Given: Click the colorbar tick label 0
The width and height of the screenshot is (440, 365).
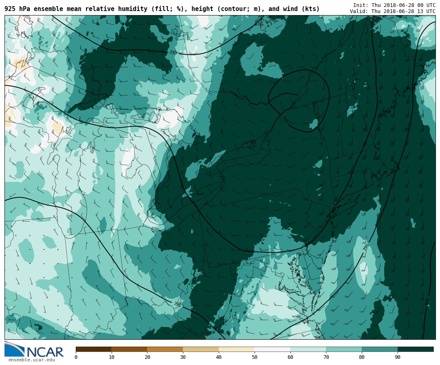Looking at the screenshot, I should (x=76, y=357).
